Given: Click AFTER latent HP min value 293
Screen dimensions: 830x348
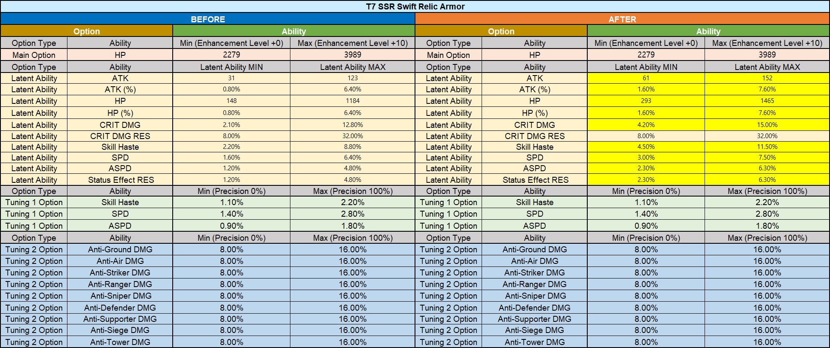Looking at the screenshot, I should 646,101.
